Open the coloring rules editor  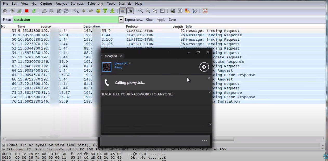pos(187,11)
